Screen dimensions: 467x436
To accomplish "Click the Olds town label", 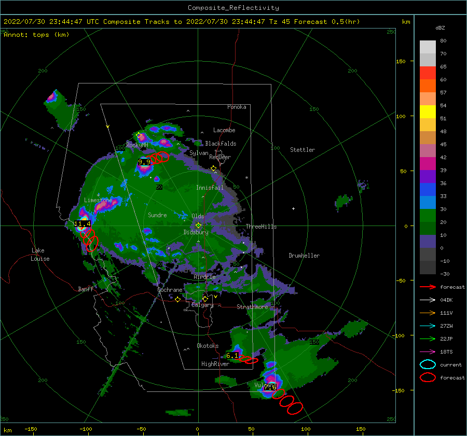I will point(198,216).
